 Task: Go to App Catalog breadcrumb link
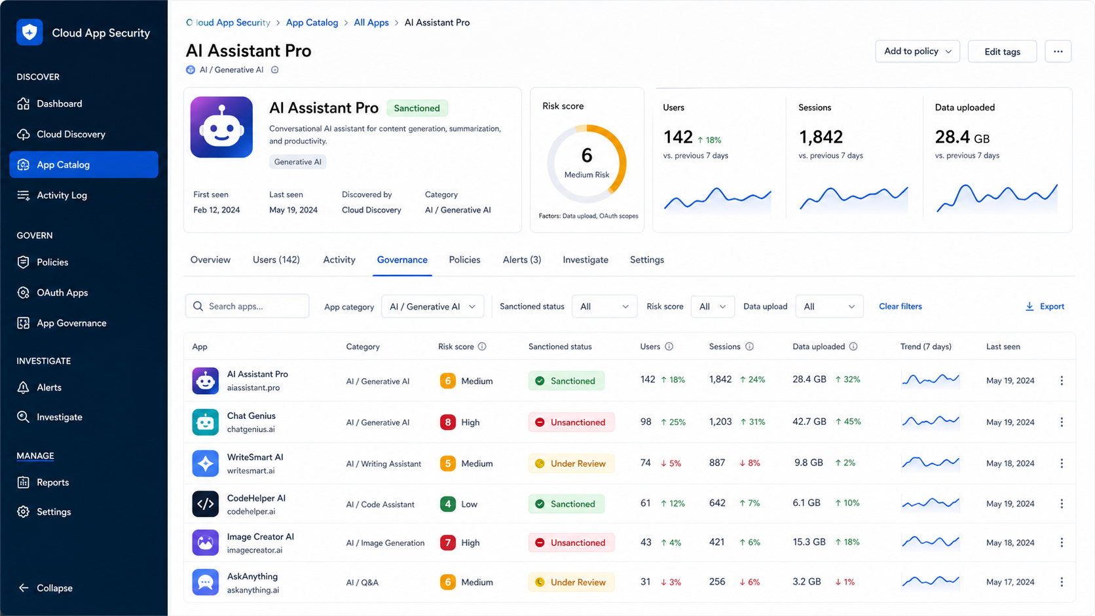click(x=312, y=22)
